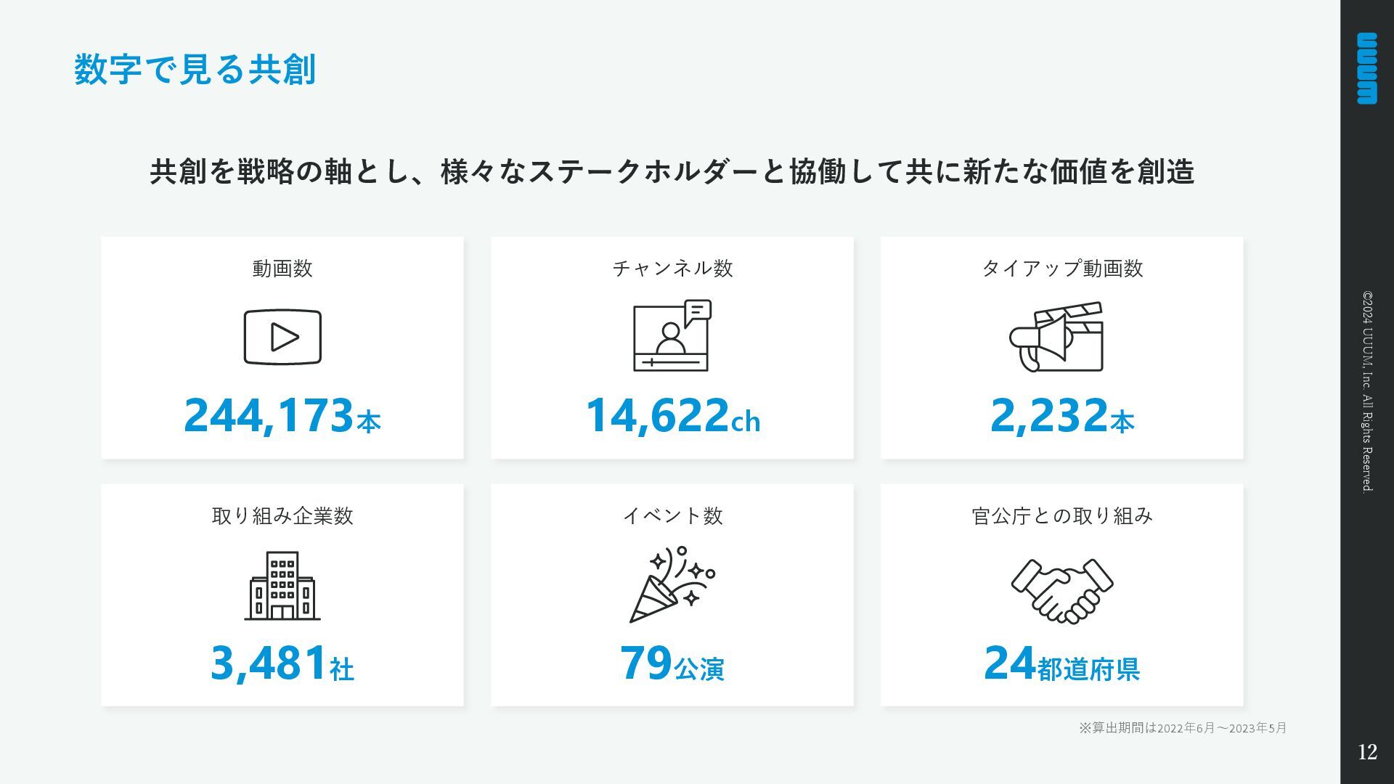Click the 取り組み企業数 card label

pyautogui.click(x=282, y=516)
